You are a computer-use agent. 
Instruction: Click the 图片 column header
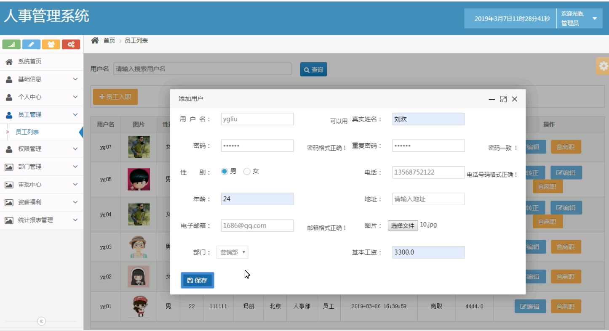pos(139,124)
